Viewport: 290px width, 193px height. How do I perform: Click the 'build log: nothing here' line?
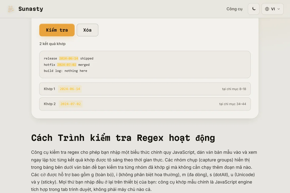(65, 71)
